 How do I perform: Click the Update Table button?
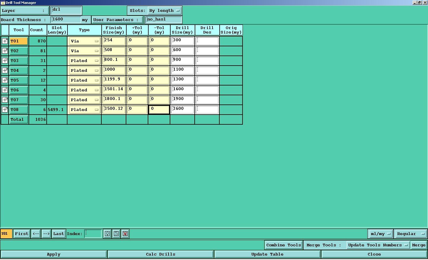pyautogui.click(x=267, y=254)
